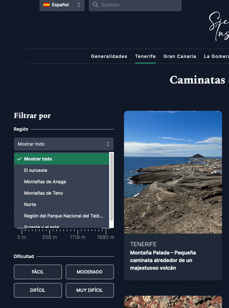Open the Español language selector
229x308 pixels.
tap(62, 5)
